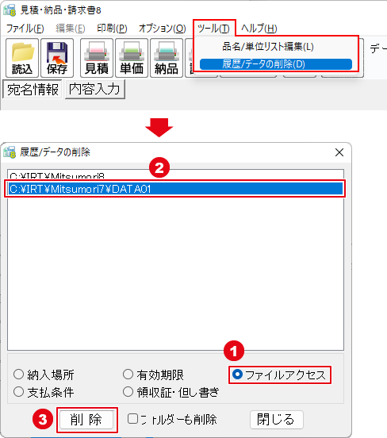Click the app icon in main title bar
The image size is (387, 438).
coord(10,10)
